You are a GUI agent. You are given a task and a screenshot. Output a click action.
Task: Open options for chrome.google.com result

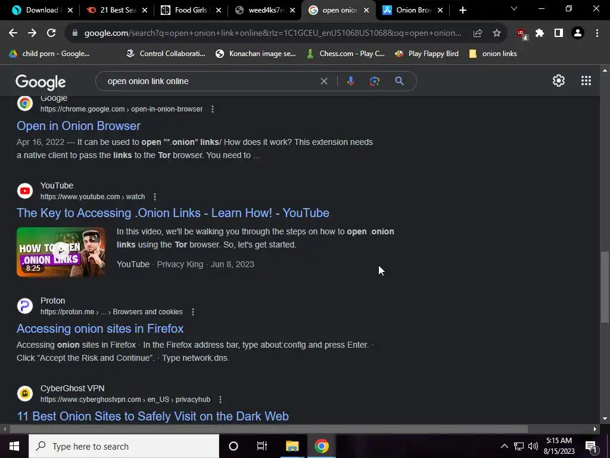213,109
